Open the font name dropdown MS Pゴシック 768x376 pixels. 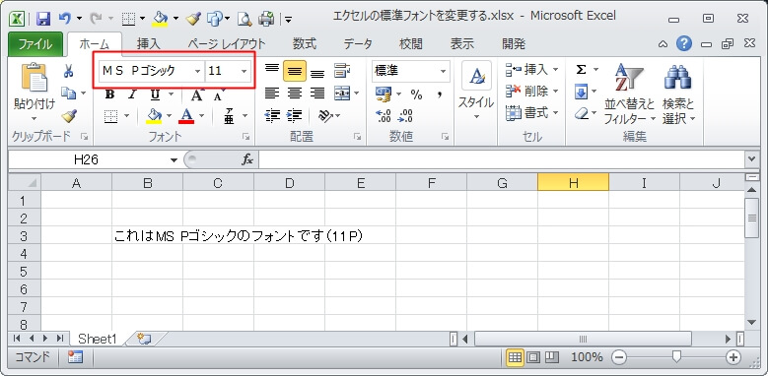[x=198, y=72]
